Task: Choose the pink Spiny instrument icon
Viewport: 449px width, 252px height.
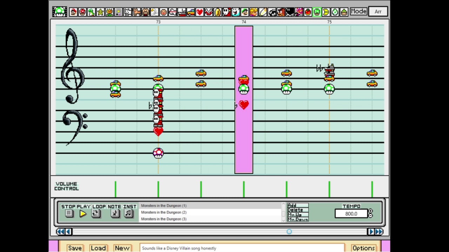Action: click(x=299, y=12)
